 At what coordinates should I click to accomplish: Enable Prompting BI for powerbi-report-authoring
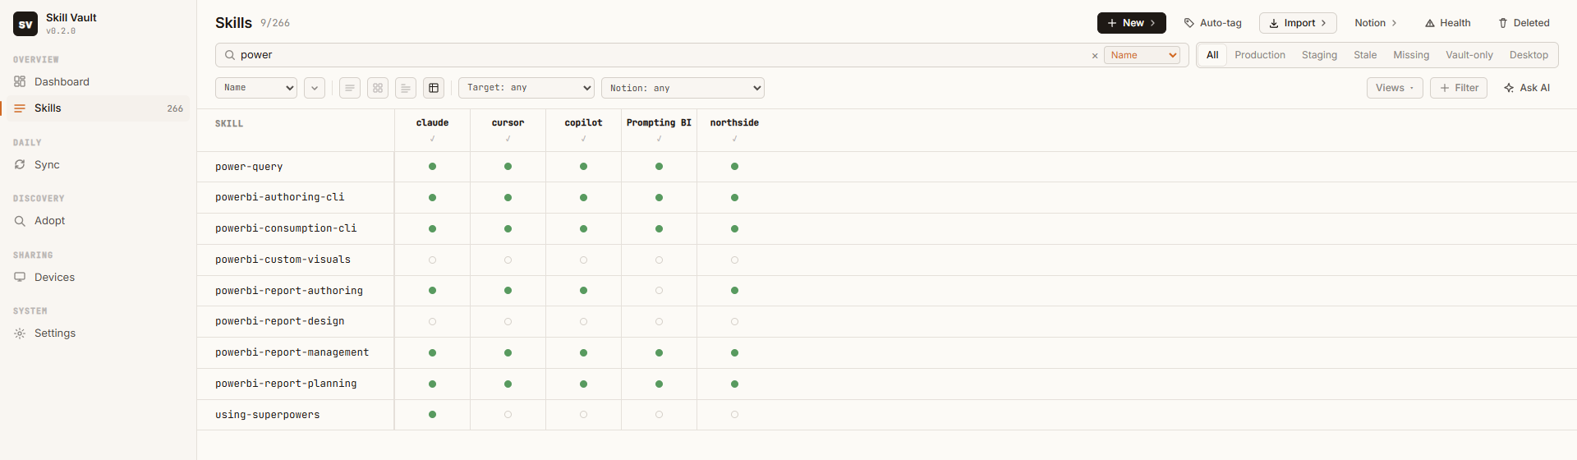pos(660,291)
